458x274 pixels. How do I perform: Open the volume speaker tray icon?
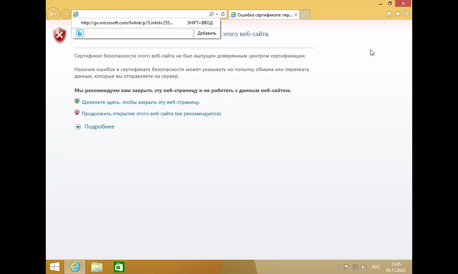click(x=364, y=267)
